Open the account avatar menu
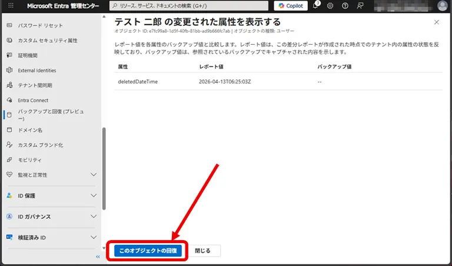452x266 pixels. [442, 6]
